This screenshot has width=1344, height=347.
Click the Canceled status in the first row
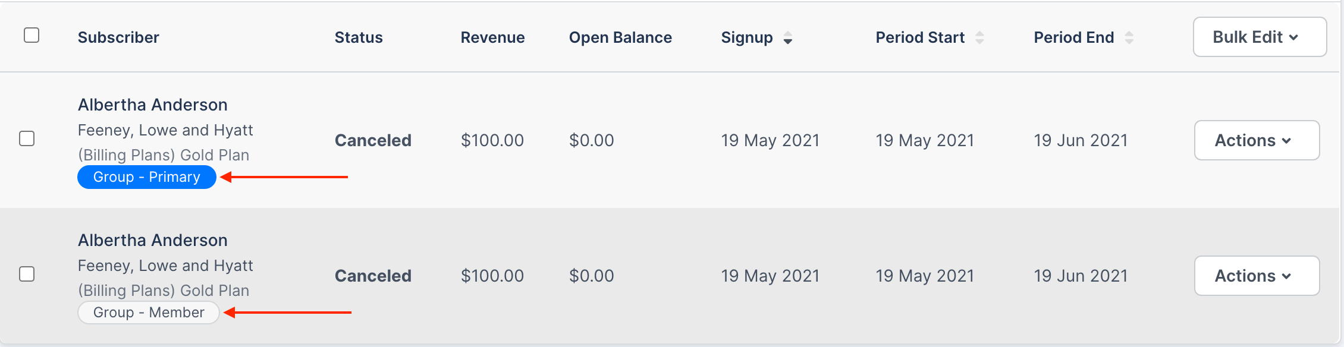373,140
